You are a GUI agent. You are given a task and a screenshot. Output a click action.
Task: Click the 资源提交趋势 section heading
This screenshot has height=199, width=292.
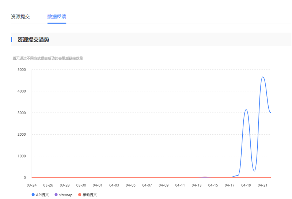pyautogui.click(x=33, y=40)
